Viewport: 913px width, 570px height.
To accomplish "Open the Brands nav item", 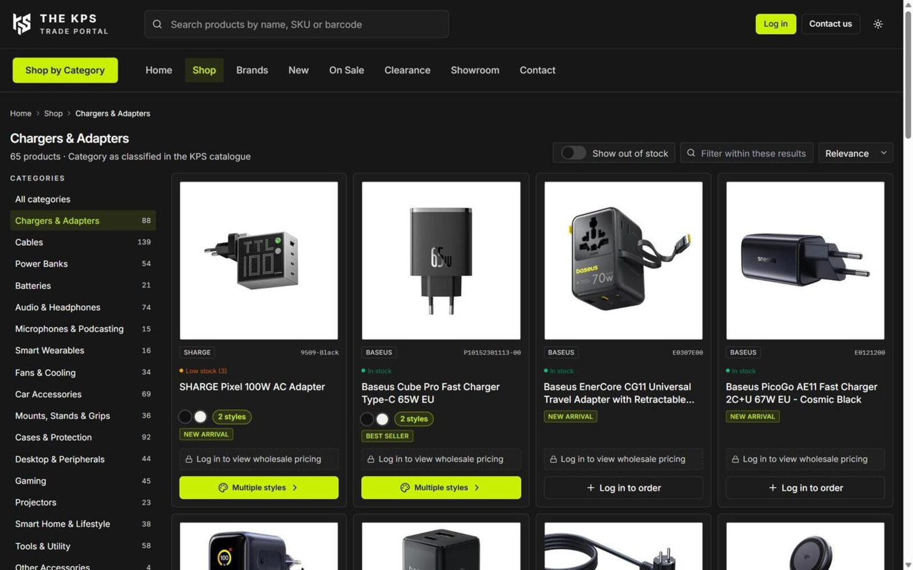I will [x=252, y=70].
